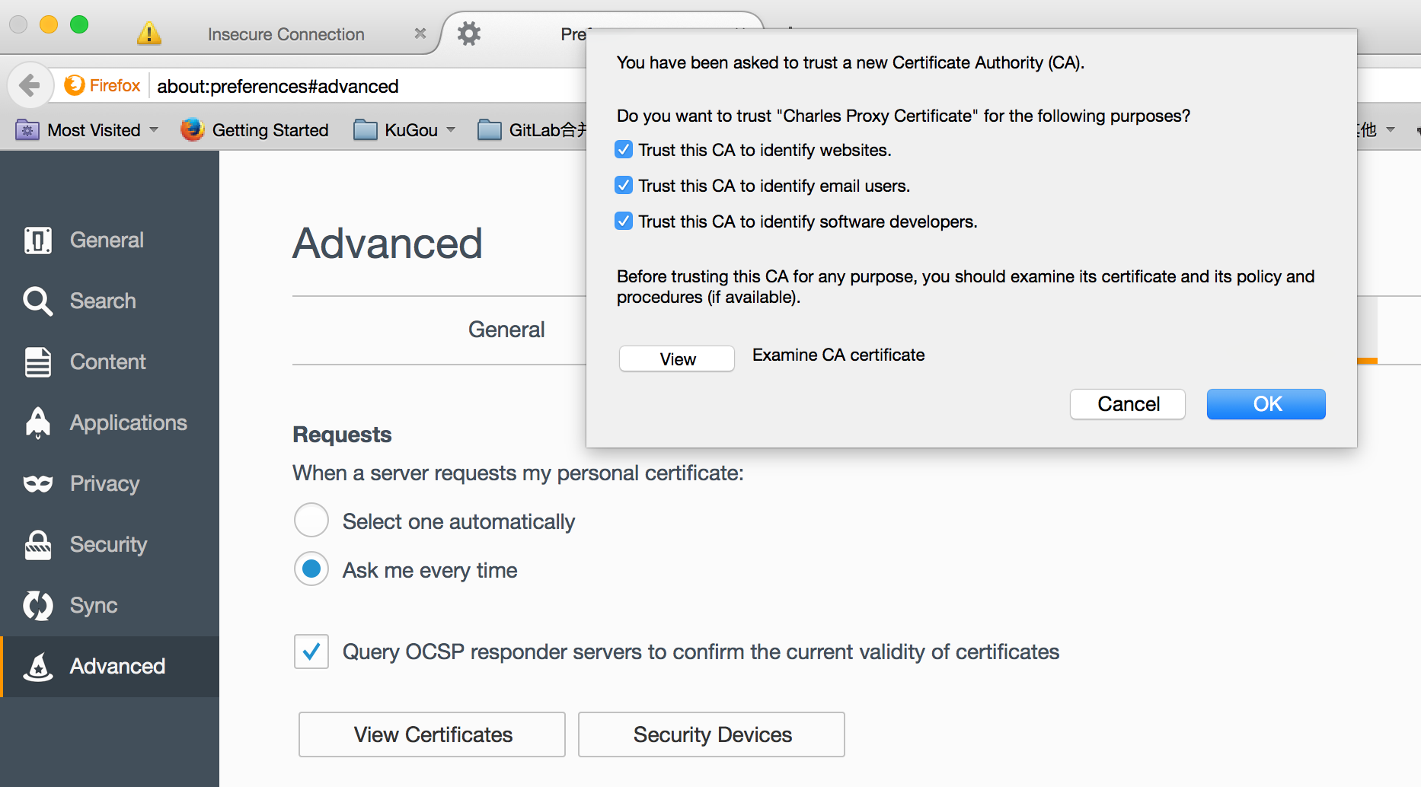Viewport: 1421px width, 787px height.
Task: Click Cancel in the certificate trust dialog
Action: pyautogui.click(x=1128, y=404)
